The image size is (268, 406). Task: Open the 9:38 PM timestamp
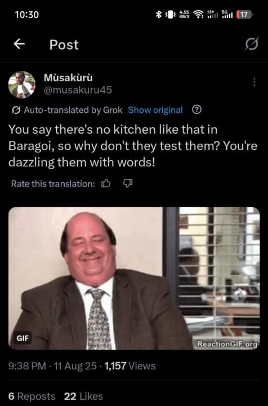[x=27, y=366]
